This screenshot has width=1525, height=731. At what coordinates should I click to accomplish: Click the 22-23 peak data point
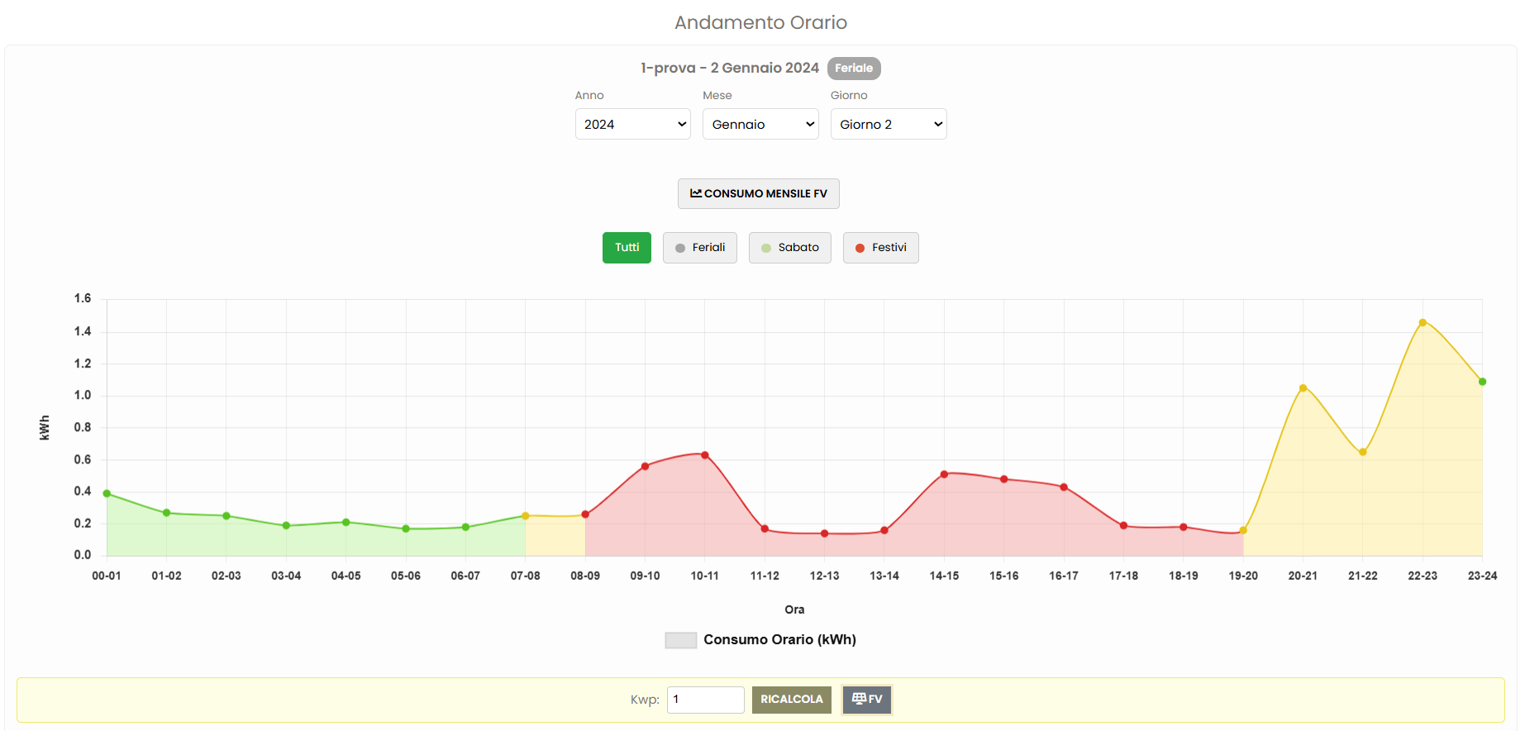click(1423, 323)
